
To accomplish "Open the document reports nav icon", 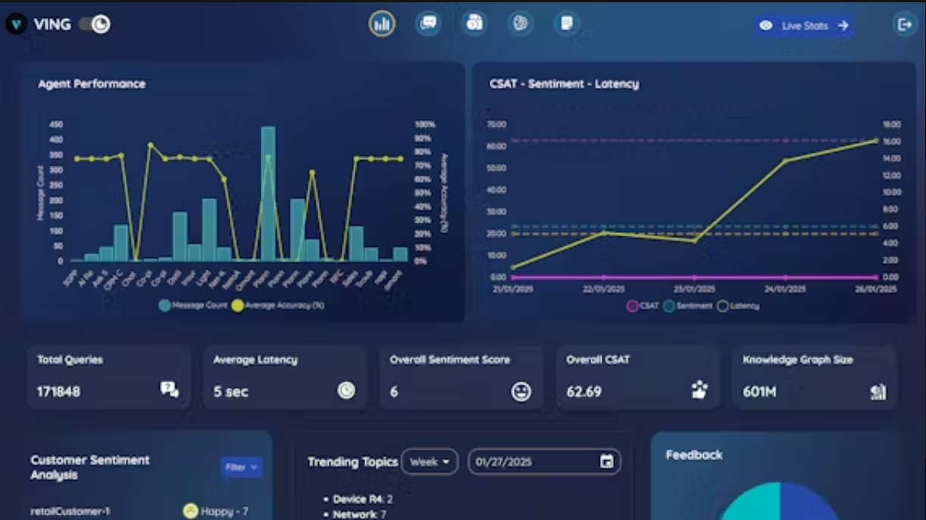I will click(566, 23).
